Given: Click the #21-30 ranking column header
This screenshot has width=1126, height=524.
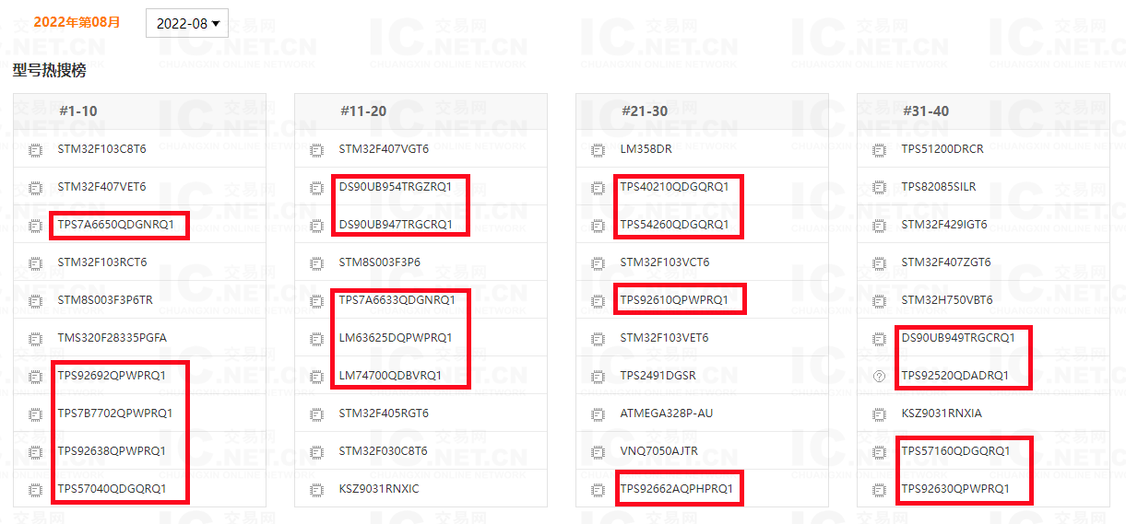Looking at the screenshot, I should coord(645,111).
